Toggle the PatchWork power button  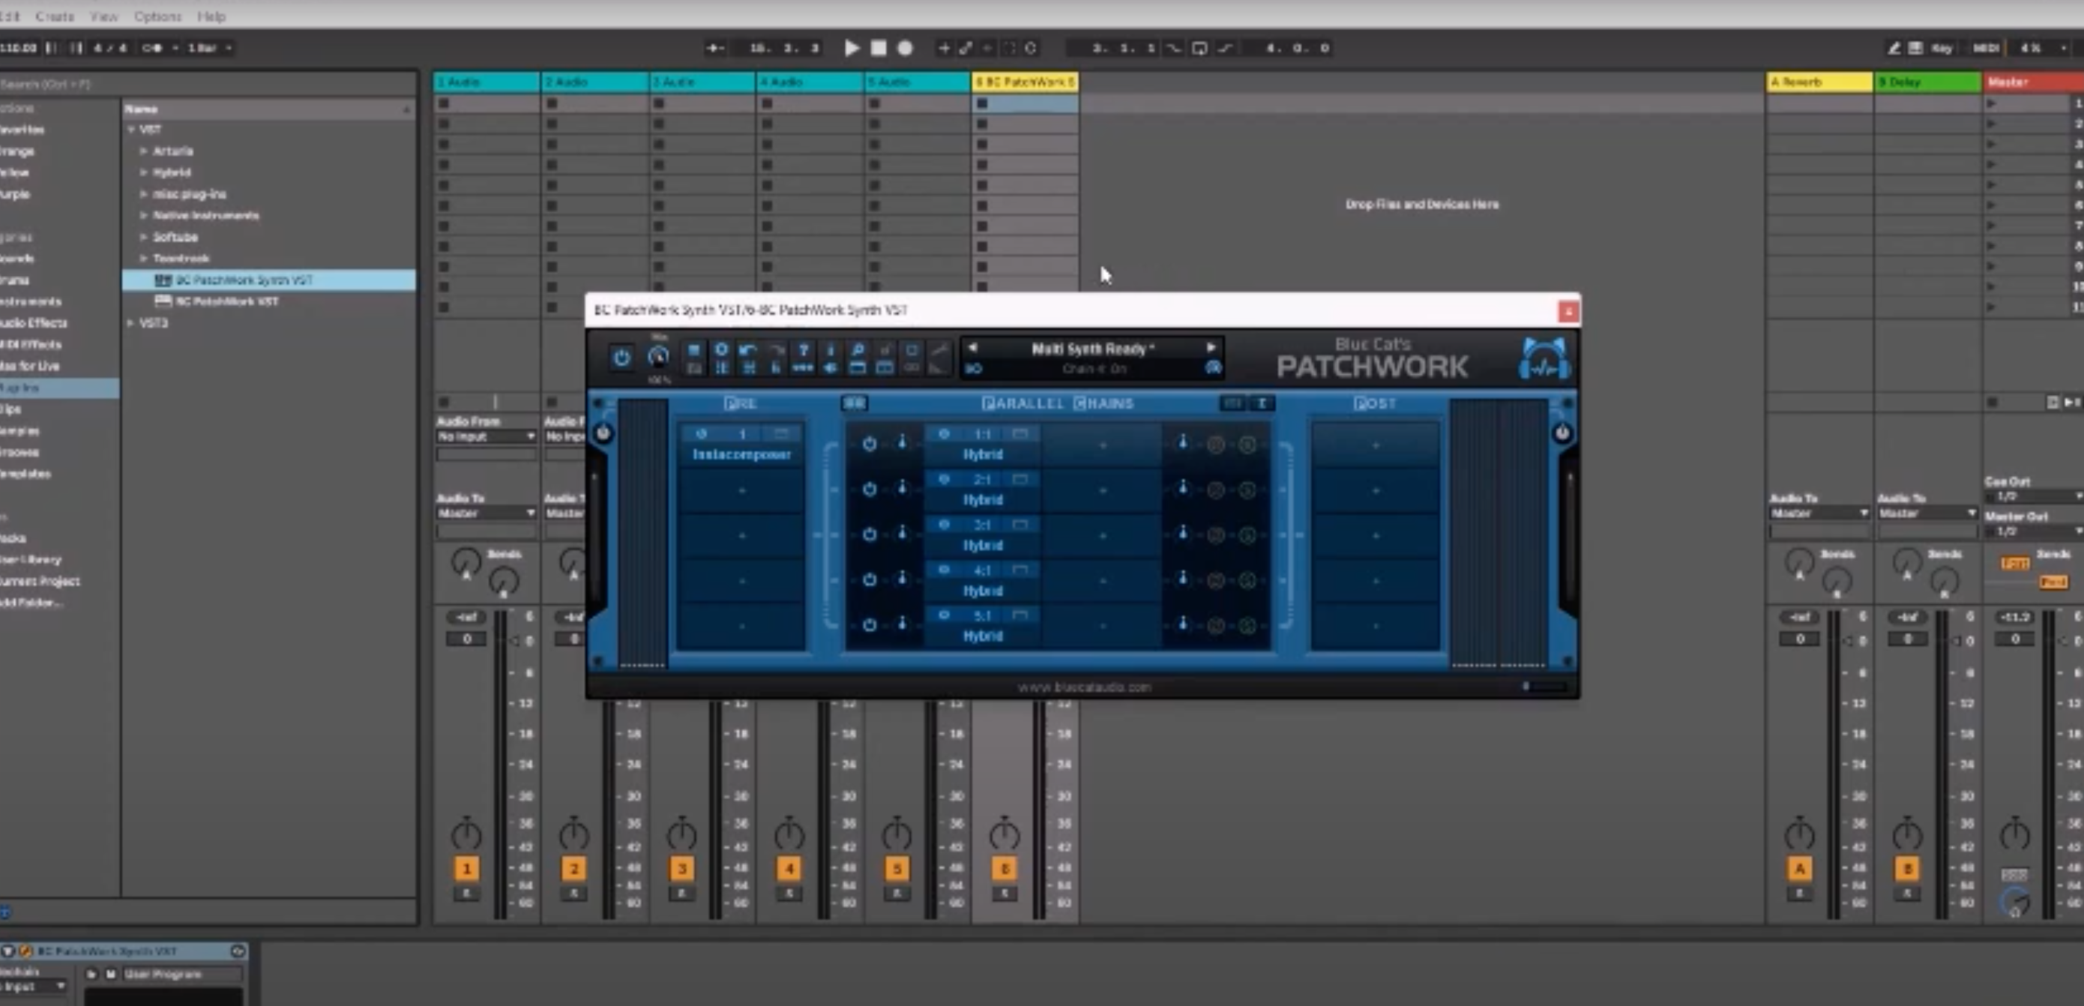pos(621,358)
